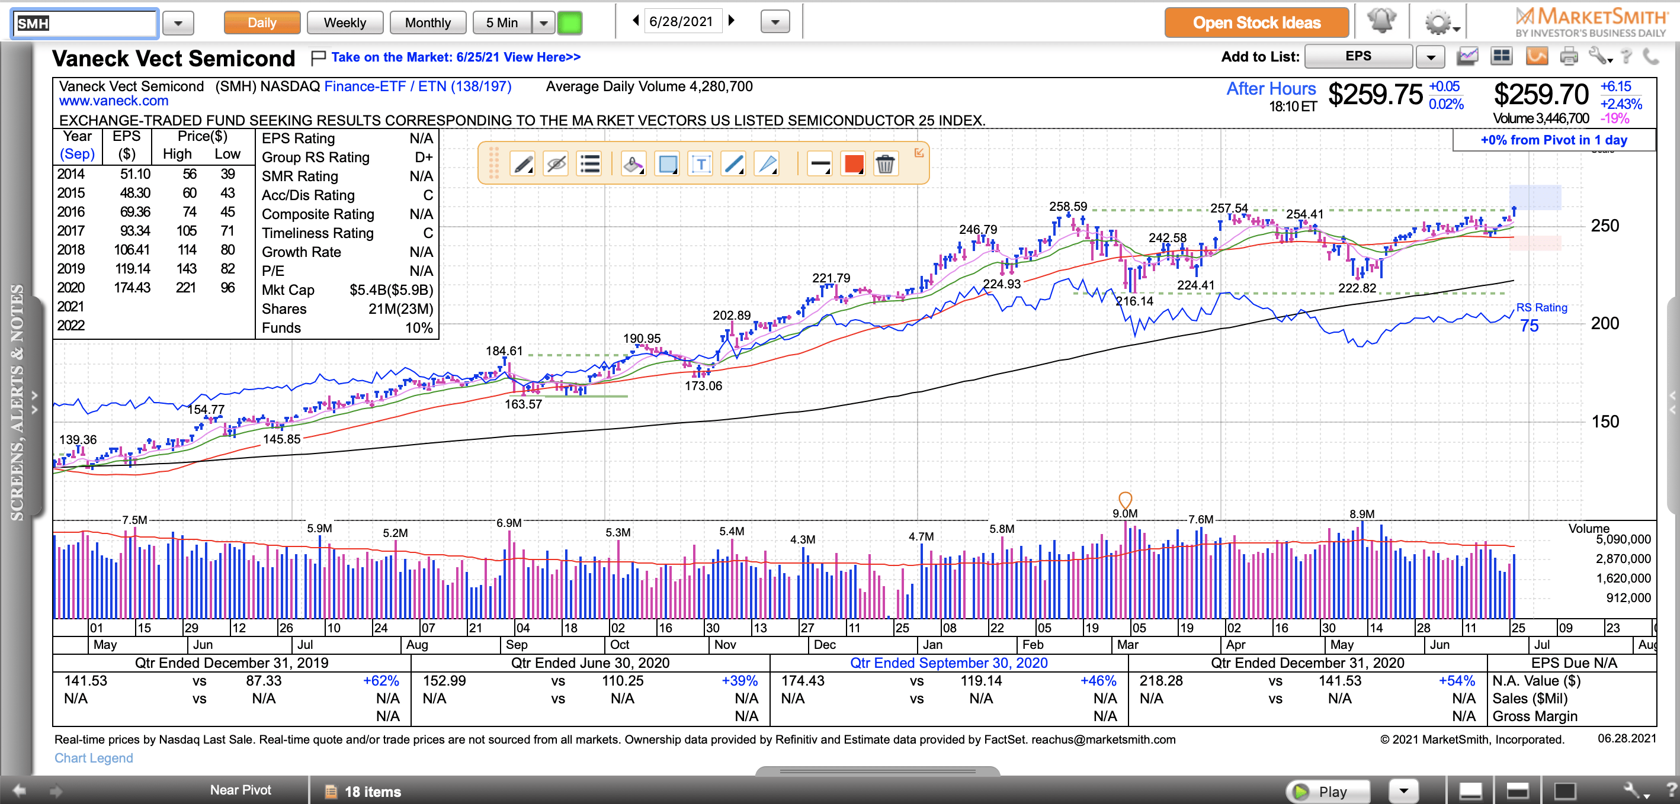Collapse the drawing toolbar with corner arrow
The width and height of the screenshot is (1680, 804).
click(x=919, y=153)
